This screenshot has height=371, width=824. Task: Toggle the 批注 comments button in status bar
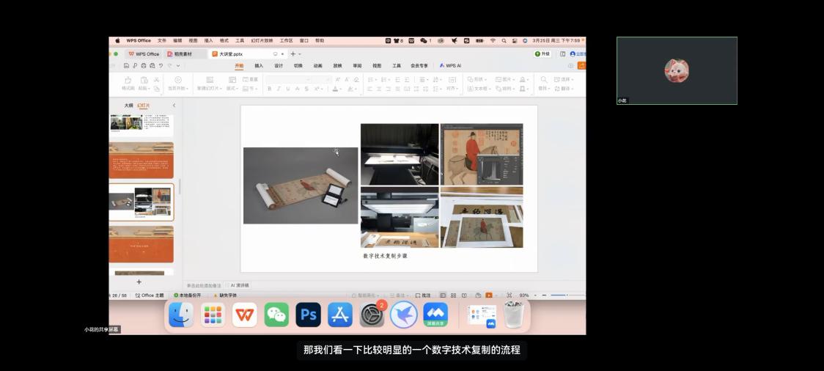click(423, 295)
